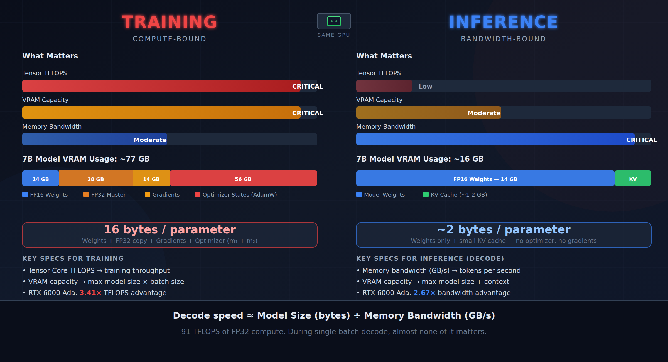Click the green KV Cache legend swatch
Viewport: 668px width, 362px height.
pos(426,194)
